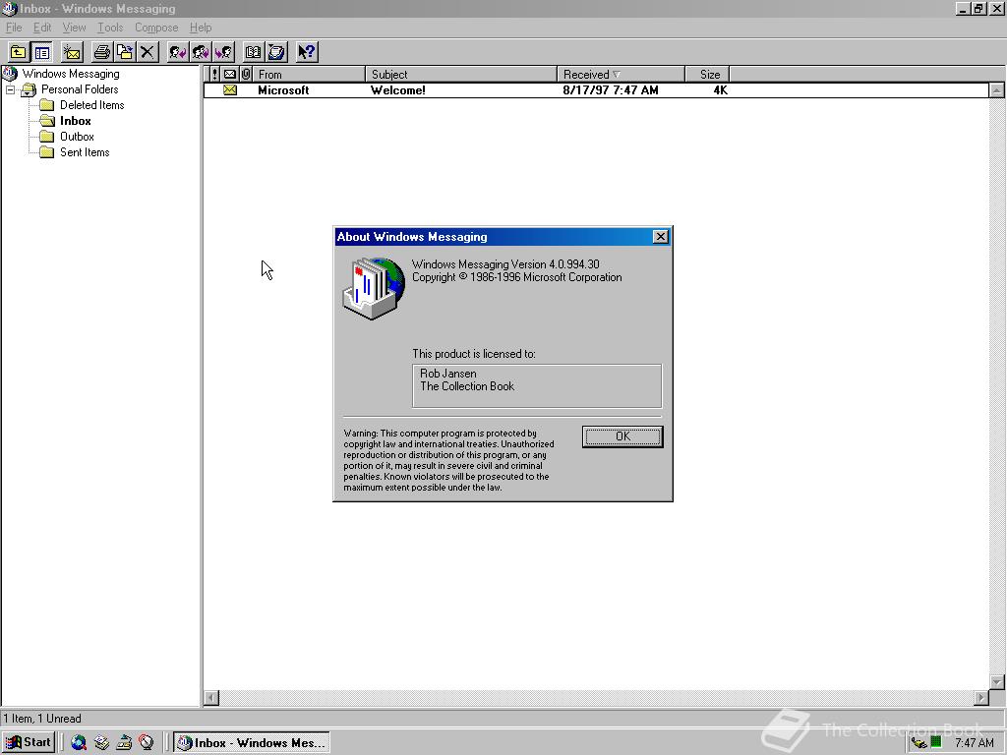1007x755 pixels.
Task: Select the Welcome! subject text
Action: pyautogui.click(x=398, y=90)
